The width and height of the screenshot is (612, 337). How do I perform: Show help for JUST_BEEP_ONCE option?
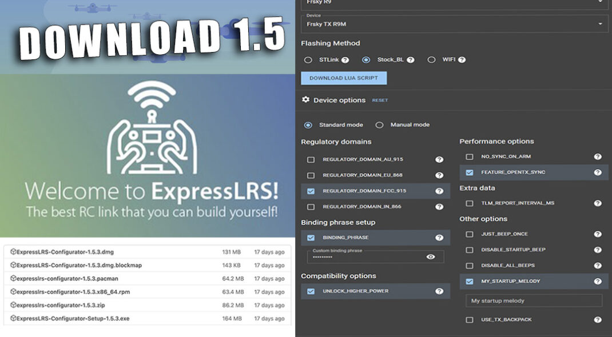click(598, 234)
